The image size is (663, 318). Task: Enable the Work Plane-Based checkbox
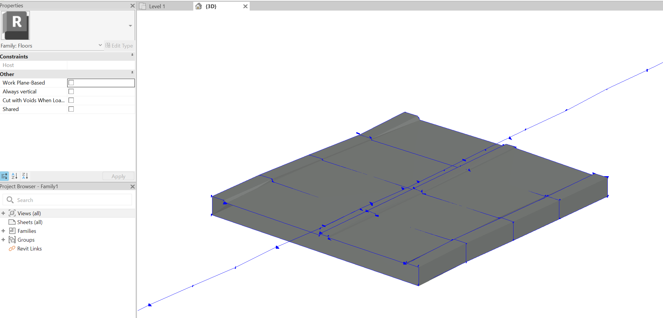(71, 83)
